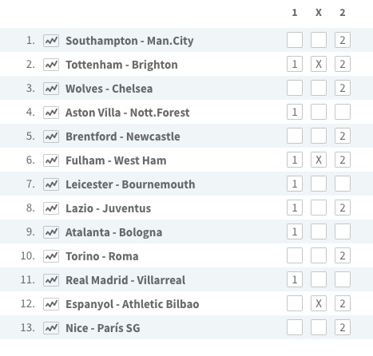The height and width of the screenshot is (356, 373).
Task: Click the chart icon beside Wolves - Chelsea
Action: pos(51,89)
